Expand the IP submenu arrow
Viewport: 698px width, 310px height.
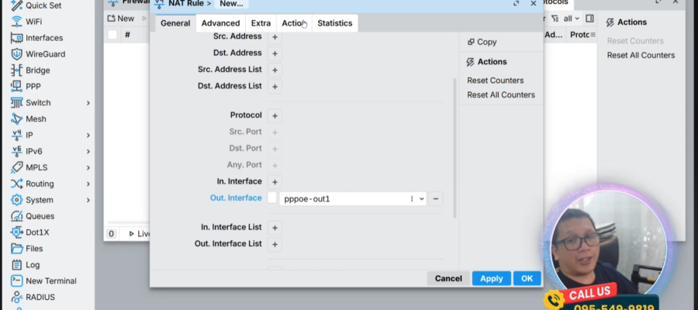88,135
